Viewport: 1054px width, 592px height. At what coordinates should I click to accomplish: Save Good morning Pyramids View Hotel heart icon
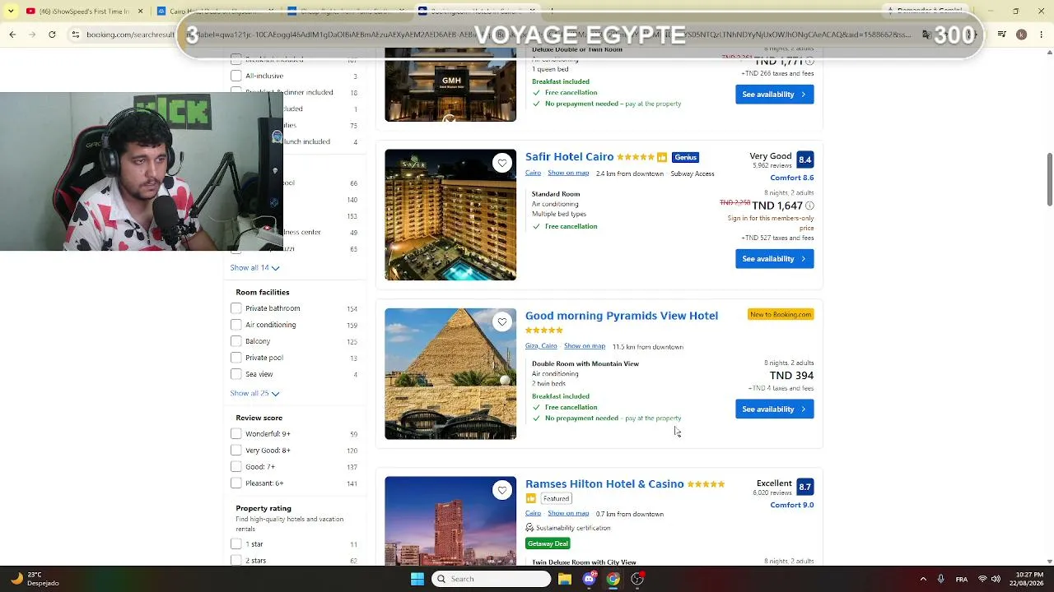tap(502, 321)
